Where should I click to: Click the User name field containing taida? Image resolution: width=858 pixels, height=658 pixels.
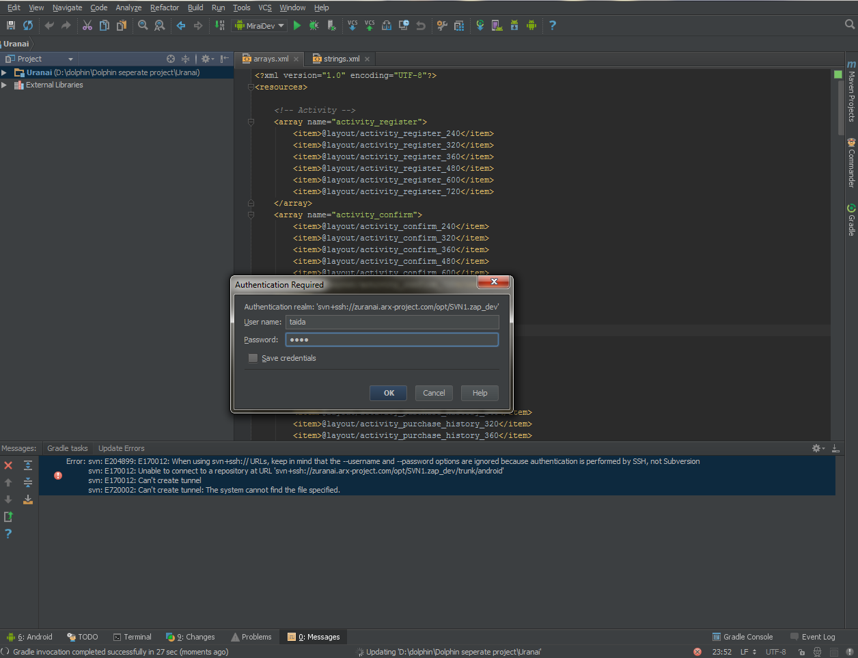(392, 322)
